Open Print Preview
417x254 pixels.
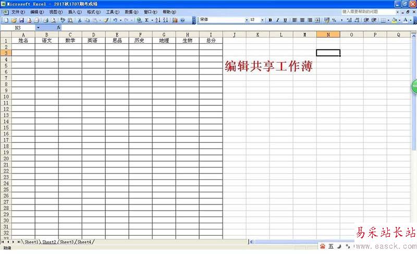click(54, 20)
